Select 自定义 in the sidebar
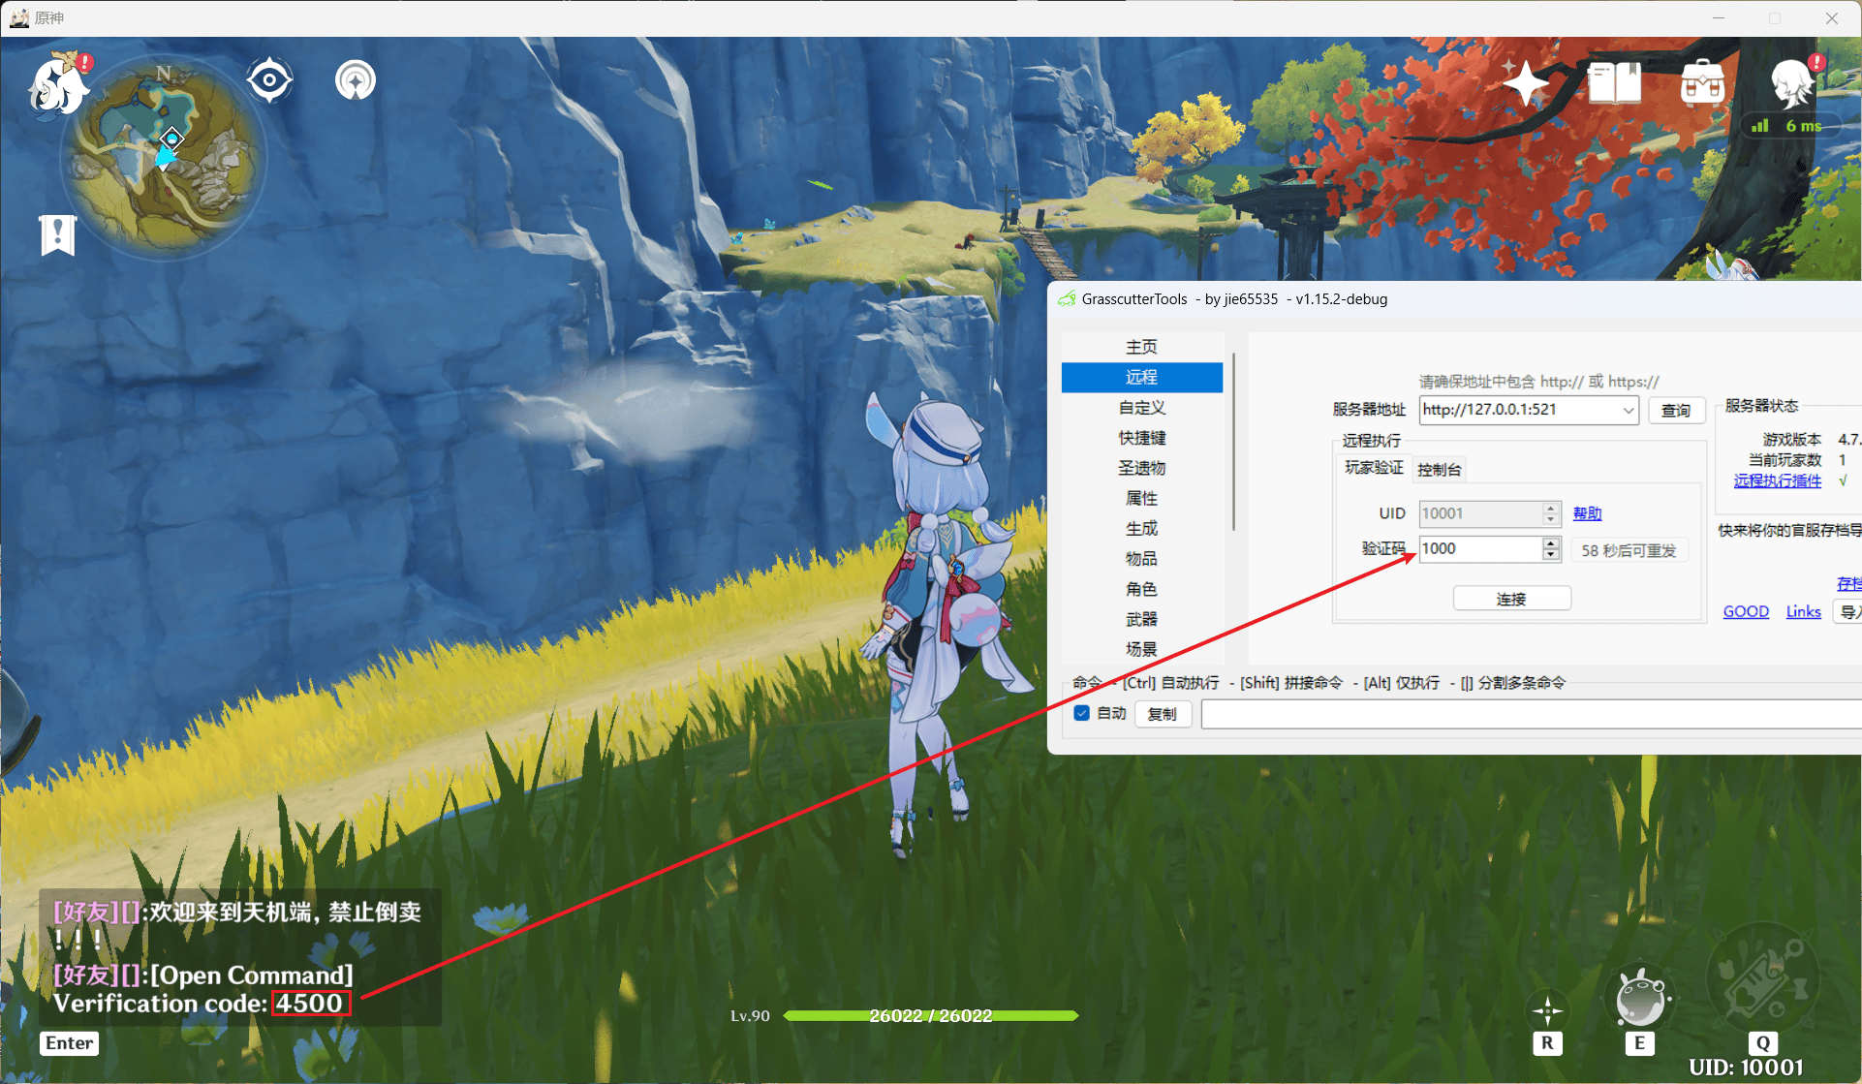This screenshot has height=1084, width=1862. [1141, 408]
